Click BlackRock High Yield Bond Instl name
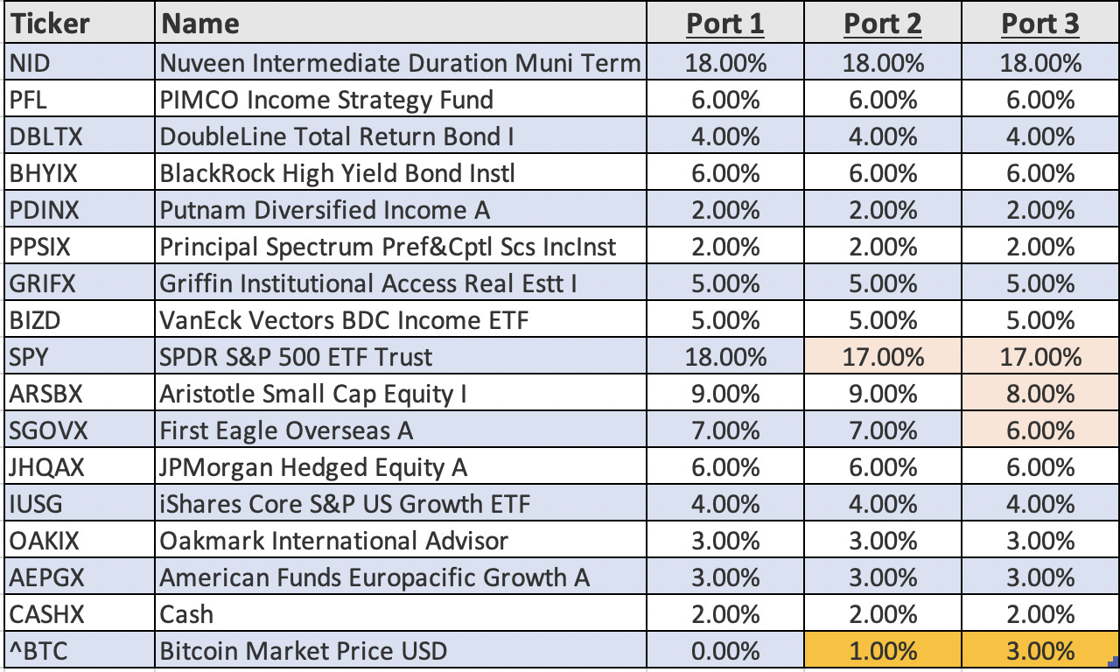This screenshot has height=672, width=1120. (x=337, y=173)
